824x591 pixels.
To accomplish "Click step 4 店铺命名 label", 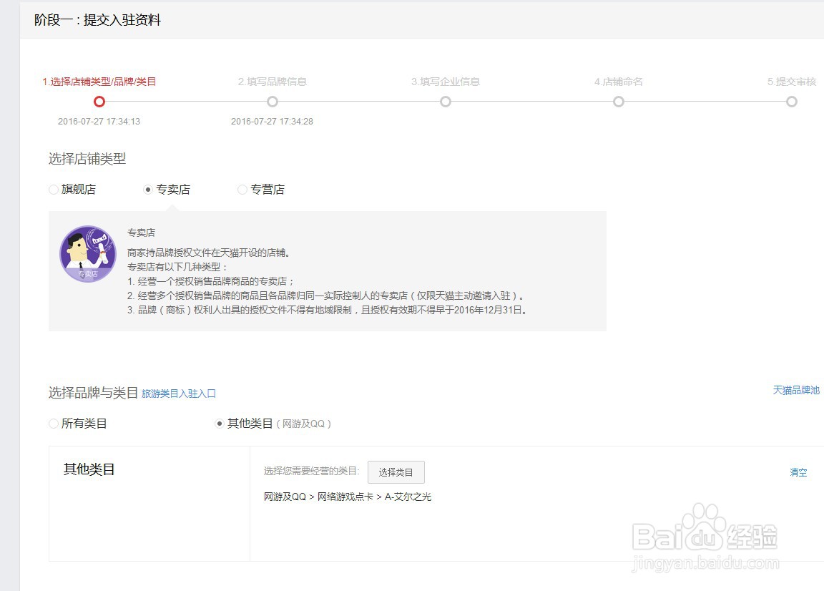I will pyautogui.click(x=619, y=82).
